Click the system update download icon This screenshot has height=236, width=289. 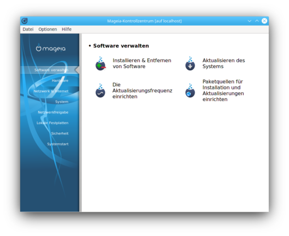pos(190,63)
